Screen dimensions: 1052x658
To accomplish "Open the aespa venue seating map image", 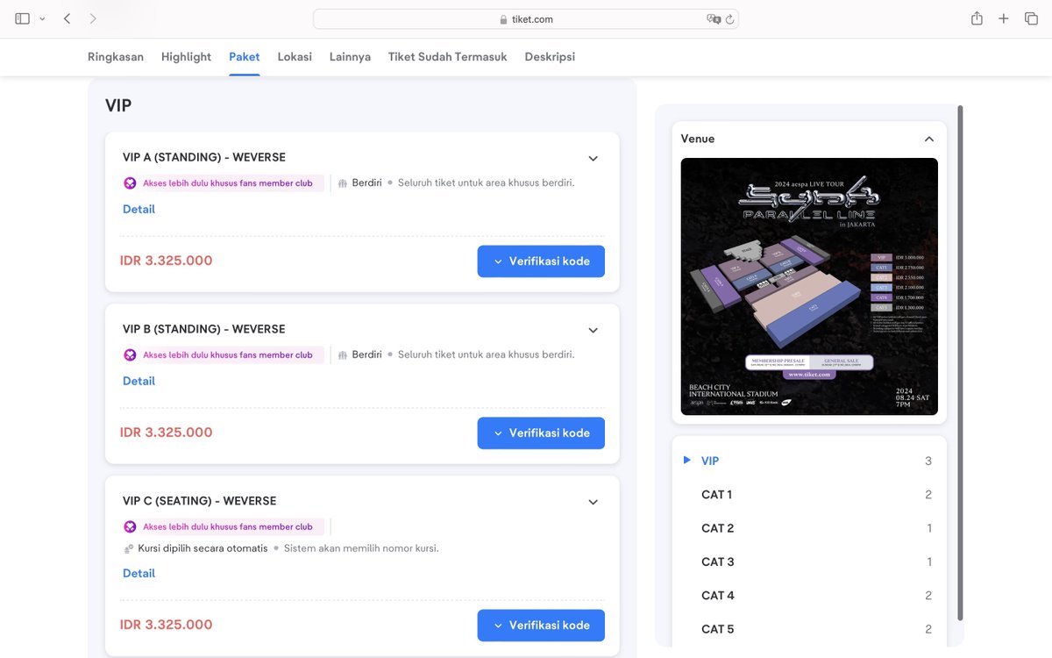I will click(x=809, y=286).
